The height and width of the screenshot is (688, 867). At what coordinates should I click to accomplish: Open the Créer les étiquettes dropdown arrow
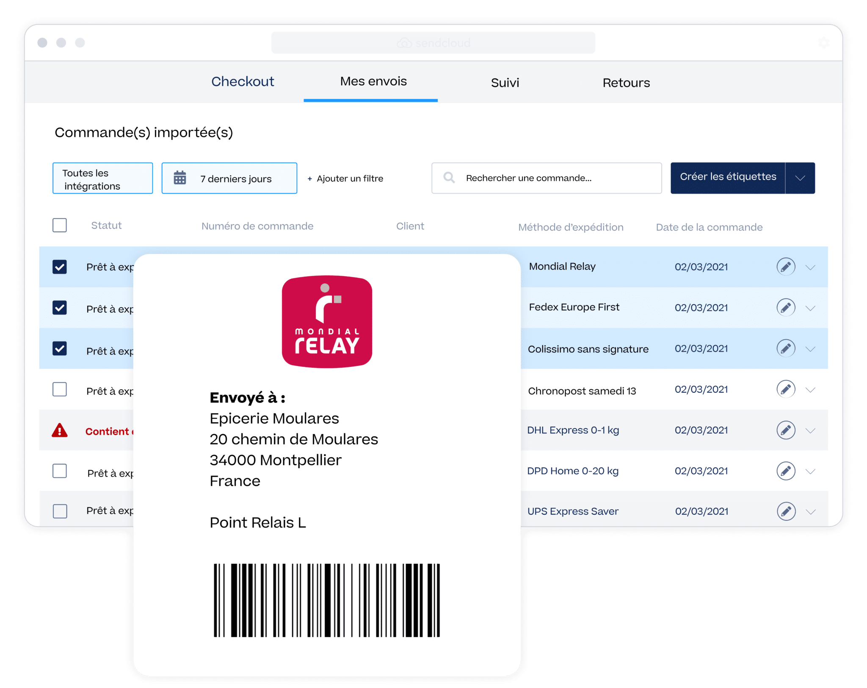pos(800,178)
